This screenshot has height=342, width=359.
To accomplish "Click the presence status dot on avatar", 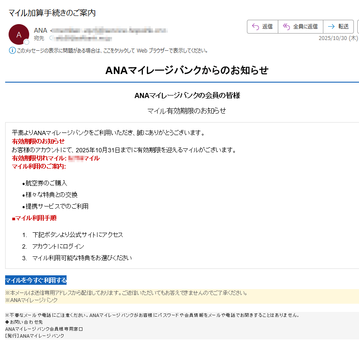I will point(27,42).
